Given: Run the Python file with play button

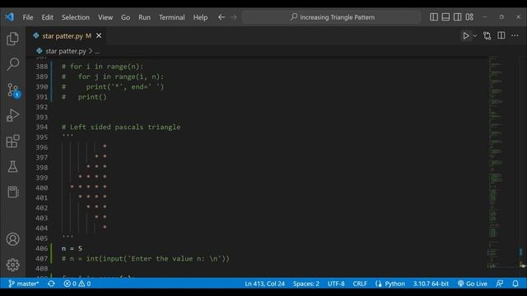Looking at the screenshot, I should pyautogui.click(x=465, y=35).
